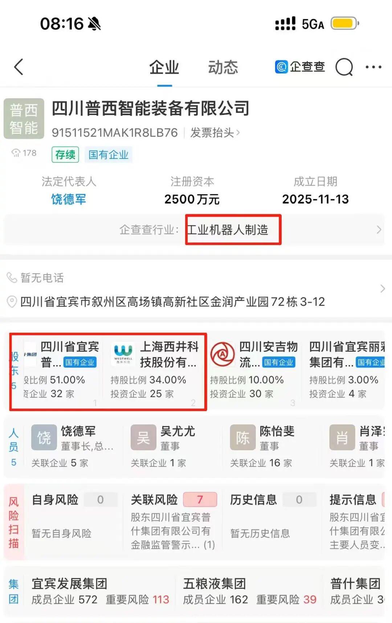392x623 pixels.
Task: Open legal representative 饶德军 link
Action: [x=69, y=199]
